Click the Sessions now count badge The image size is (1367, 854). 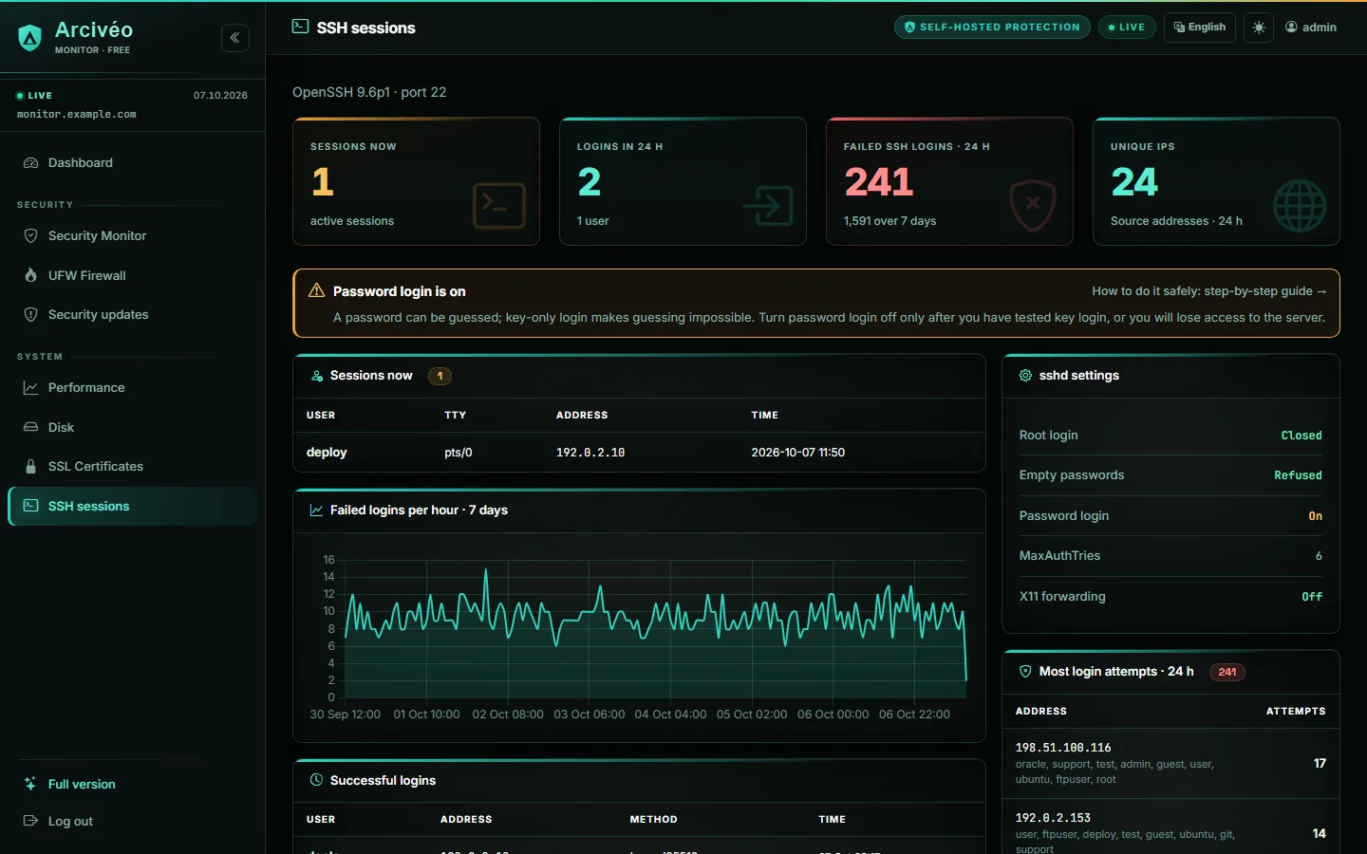440,376
